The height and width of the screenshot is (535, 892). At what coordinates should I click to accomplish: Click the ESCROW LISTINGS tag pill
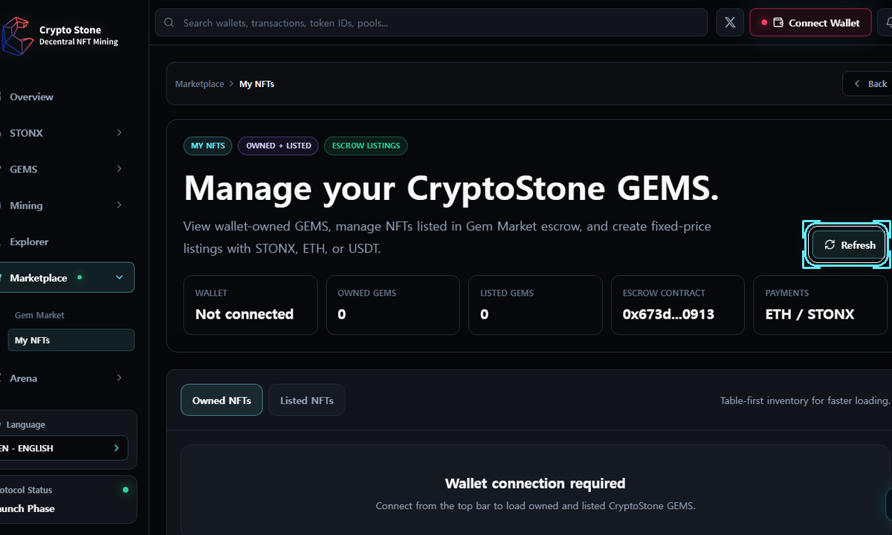tap(366, 146)
